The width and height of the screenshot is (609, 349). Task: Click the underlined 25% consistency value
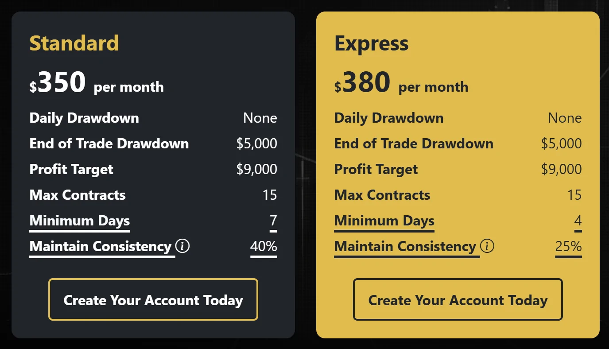(x=568, y=246)
